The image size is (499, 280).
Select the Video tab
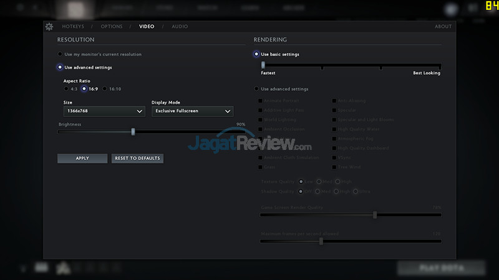(147, 27)
